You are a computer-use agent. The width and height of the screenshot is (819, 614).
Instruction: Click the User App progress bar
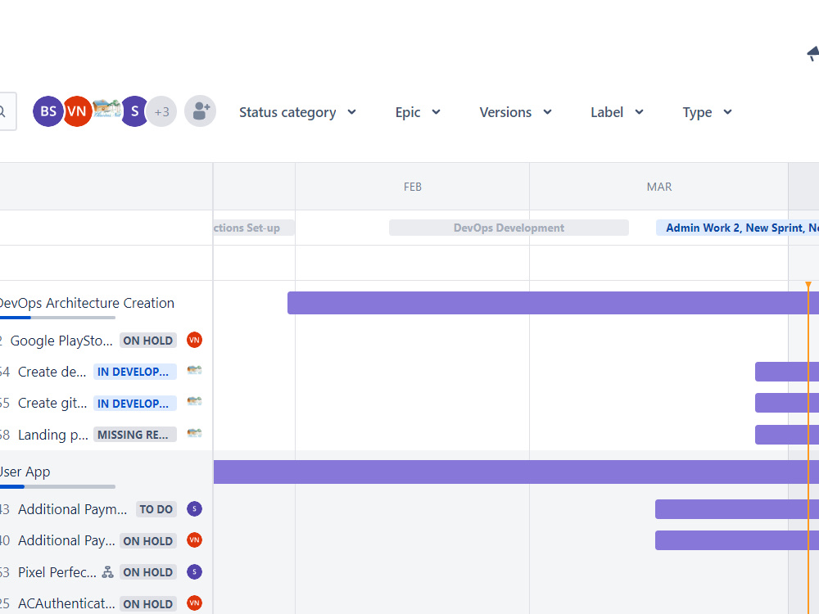click(57, 486)
